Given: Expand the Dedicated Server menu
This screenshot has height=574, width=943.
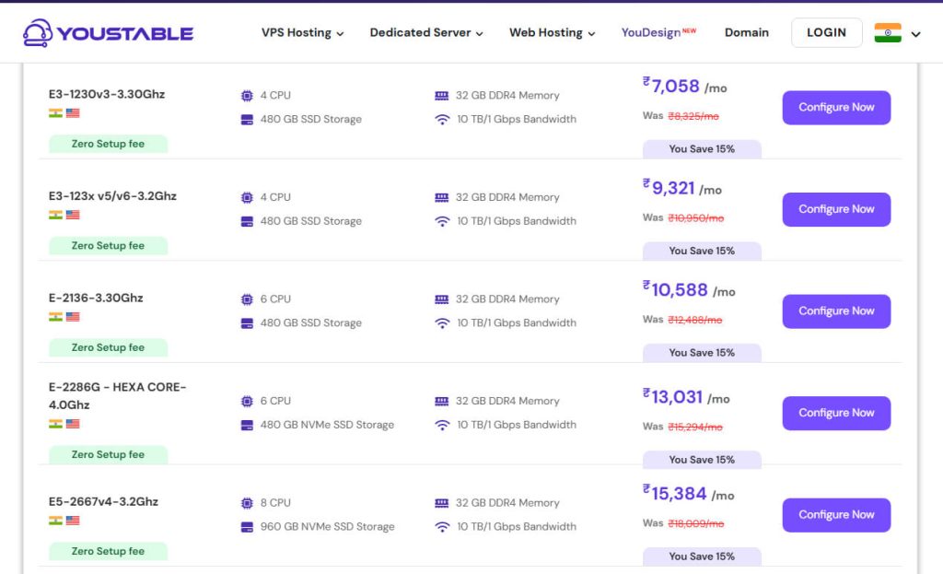Looking at the screenshot, I should pos(425,32).
